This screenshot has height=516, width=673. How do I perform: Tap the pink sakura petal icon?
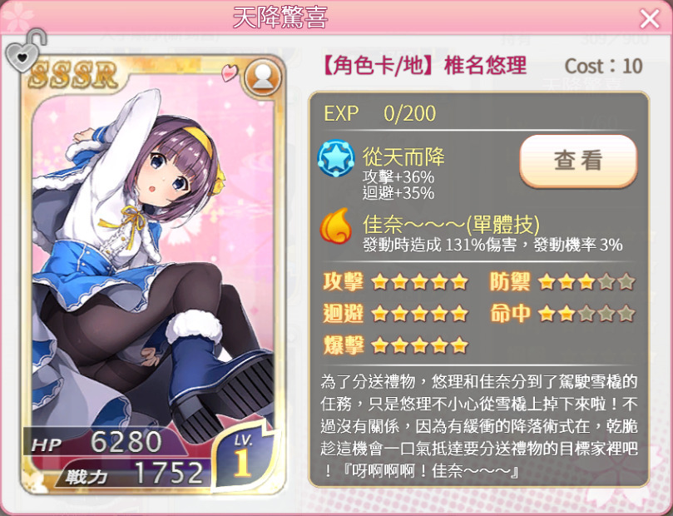[x=230, y=72]
